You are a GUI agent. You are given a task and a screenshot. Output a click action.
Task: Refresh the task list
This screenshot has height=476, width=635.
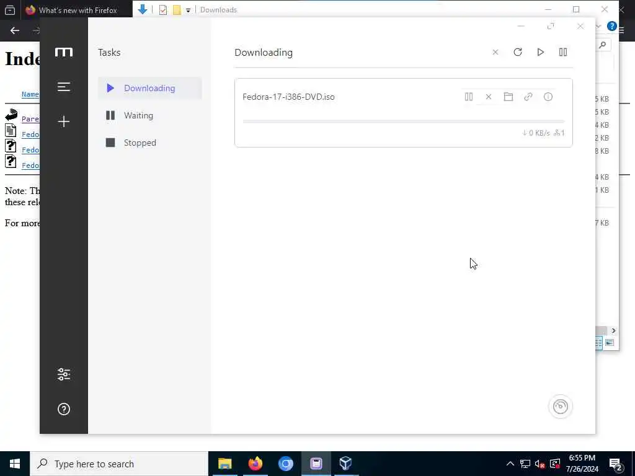click(x=518, y=52)
